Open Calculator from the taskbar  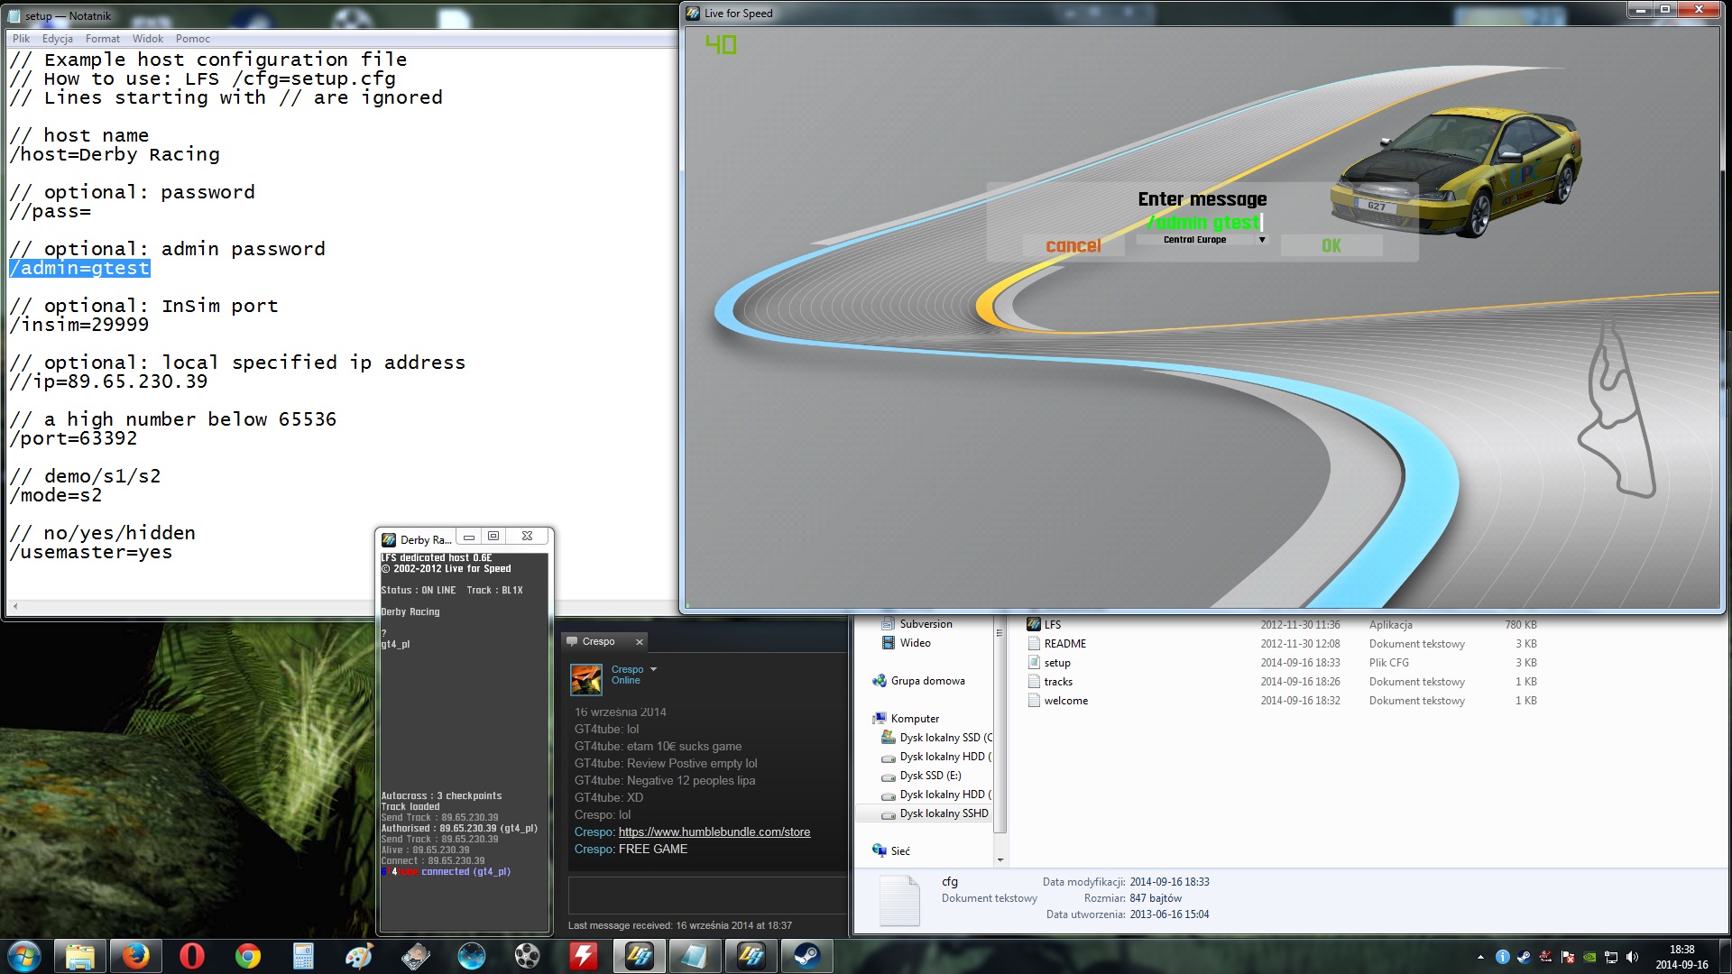pos(304,956)
